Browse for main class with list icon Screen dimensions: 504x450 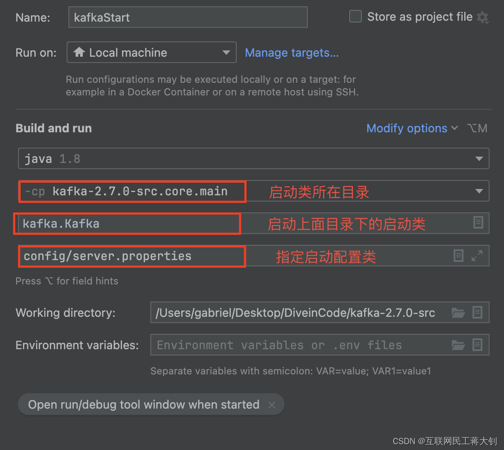coord(478,222)
